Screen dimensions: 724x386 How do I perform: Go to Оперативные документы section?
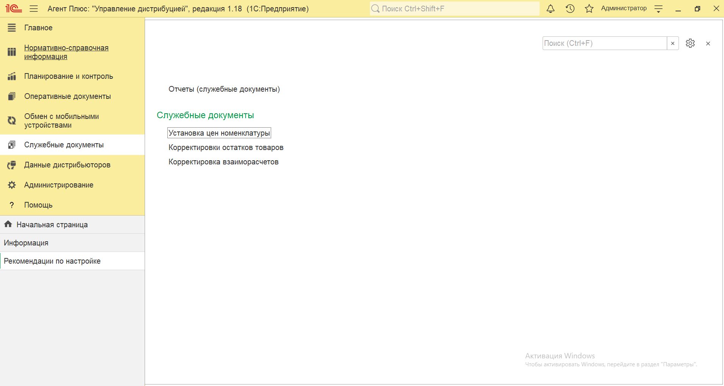pos(67,96)
